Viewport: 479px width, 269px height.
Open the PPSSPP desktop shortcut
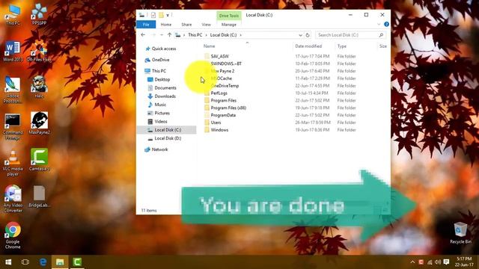[x=39, y=15]
